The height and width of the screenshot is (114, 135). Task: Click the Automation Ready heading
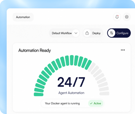coord(35,51)
